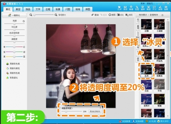Click the zoom level slider handle

click(34, 15)
